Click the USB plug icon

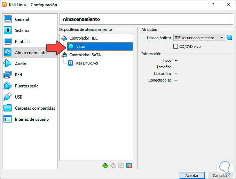[x=8, y=97]
